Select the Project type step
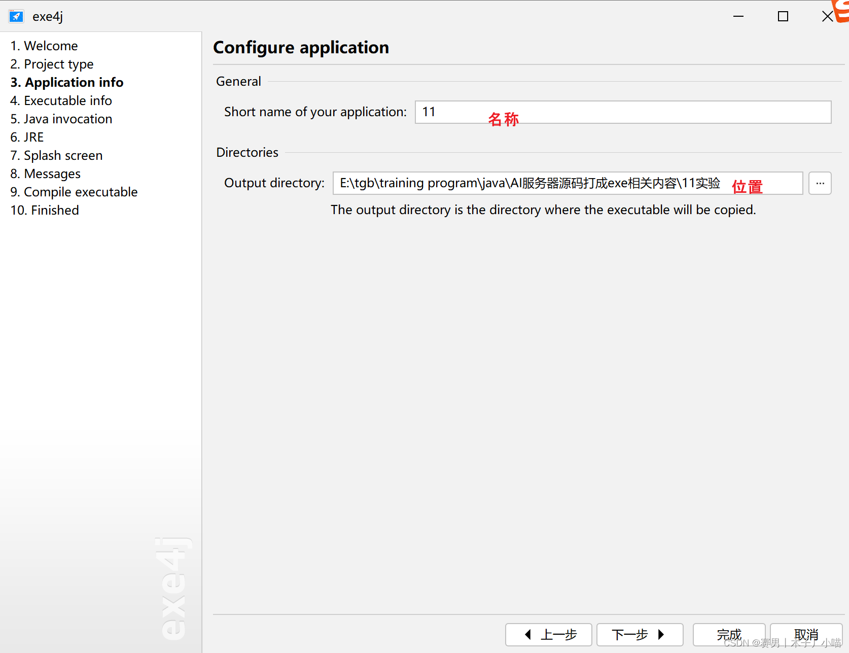The width and height of the screenshot is (849, 653). point(52,64)
